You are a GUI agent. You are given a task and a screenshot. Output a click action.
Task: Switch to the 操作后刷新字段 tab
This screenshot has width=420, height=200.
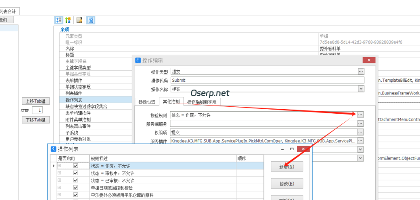click(x=202, y=102)
